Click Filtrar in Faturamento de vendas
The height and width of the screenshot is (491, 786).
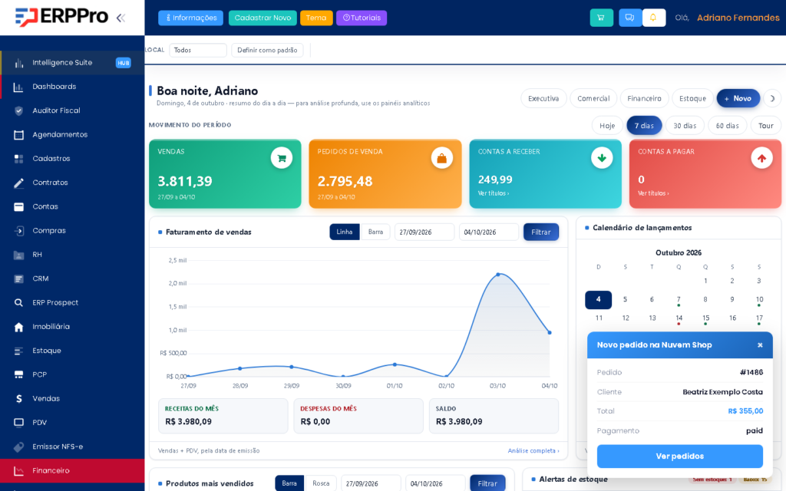541,232
